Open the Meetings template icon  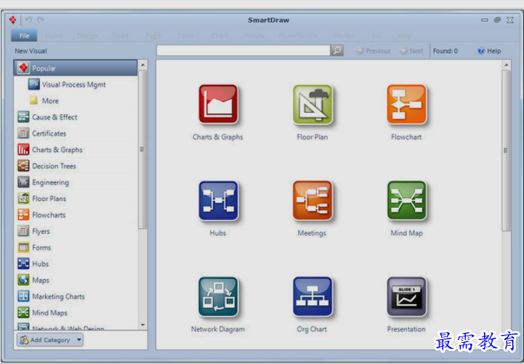[313, 201]
